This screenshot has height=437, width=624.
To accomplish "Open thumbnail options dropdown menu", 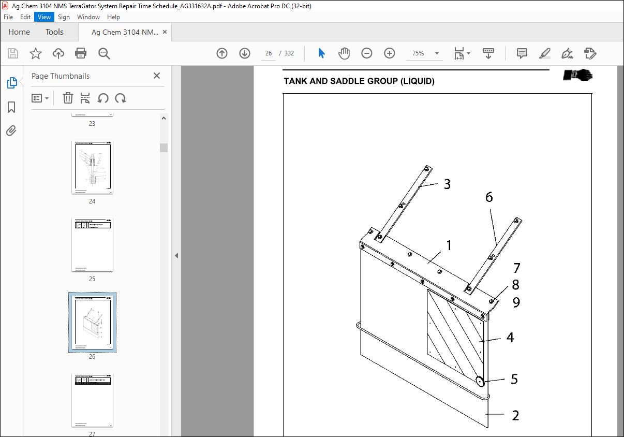I will (40, 98).
